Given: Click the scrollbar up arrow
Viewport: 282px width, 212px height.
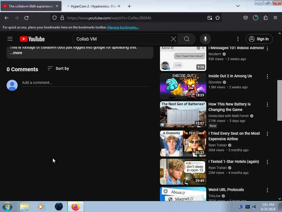Looking at the screenshot, I should point(280,33).
